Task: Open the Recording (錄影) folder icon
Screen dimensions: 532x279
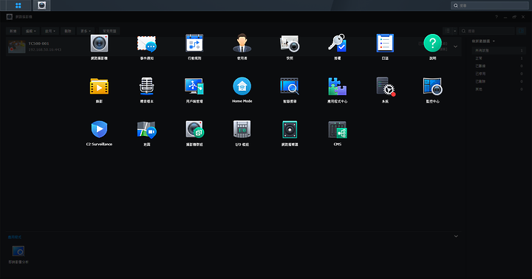Action: coord(99,86)
